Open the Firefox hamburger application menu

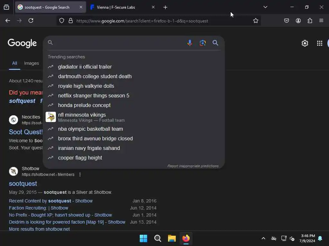point(321,20)
